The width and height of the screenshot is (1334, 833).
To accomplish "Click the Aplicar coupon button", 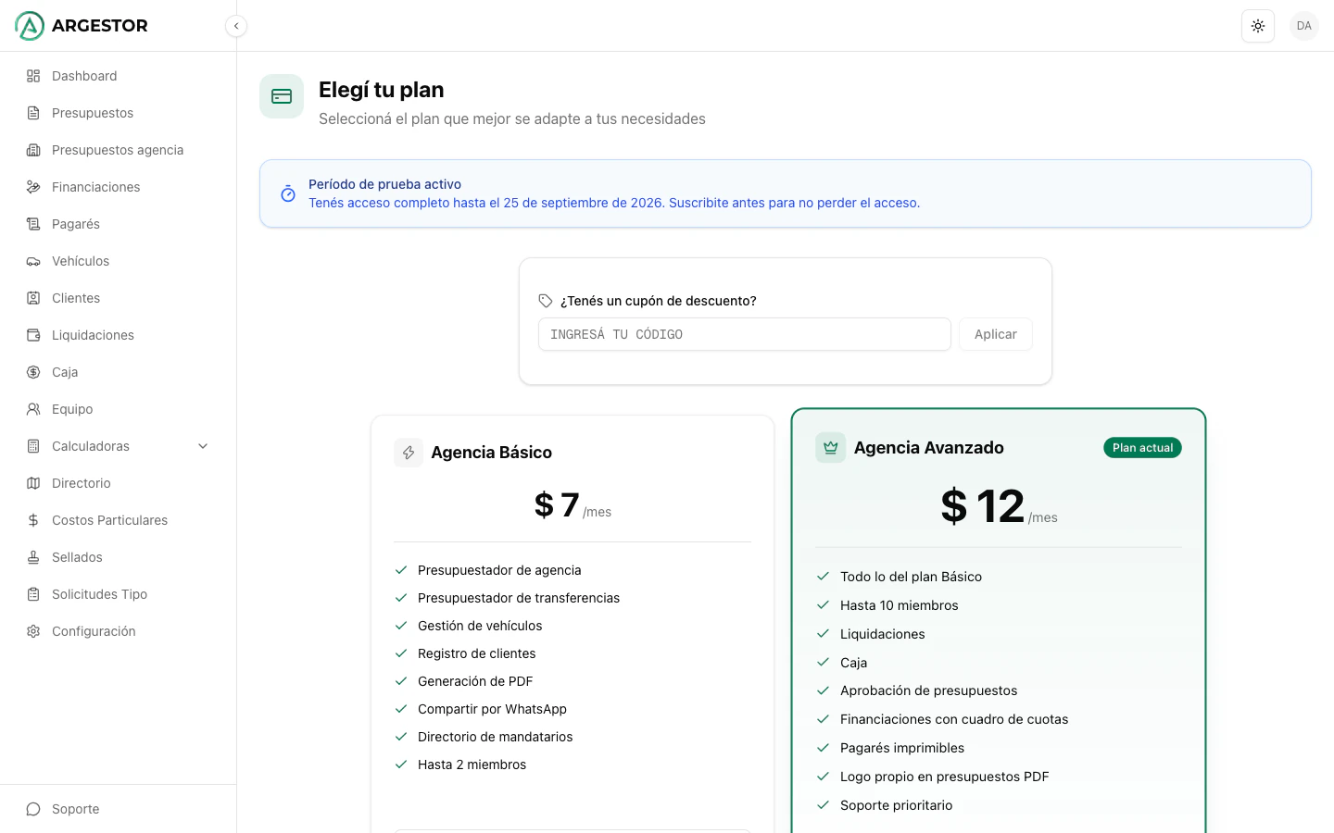I will pyautogui.click(x=996, y=334).
